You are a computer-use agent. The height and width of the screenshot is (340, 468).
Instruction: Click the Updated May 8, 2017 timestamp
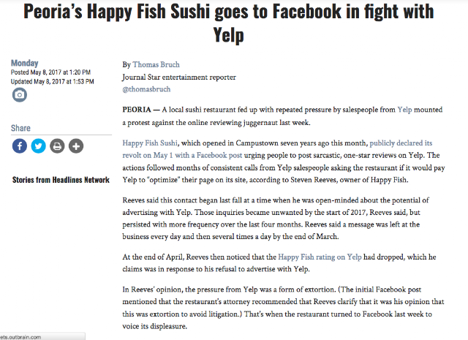(x=53, y=81)
